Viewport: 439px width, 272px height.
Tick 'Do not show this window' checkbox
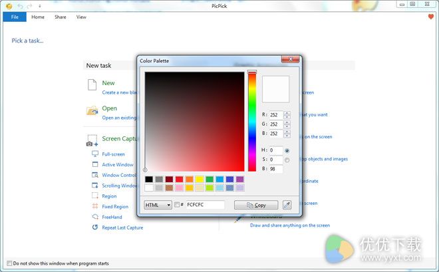(9, 263)
